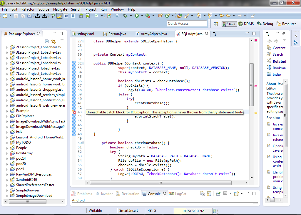Click the New Java Class icon
301x215 pixels.
tap(167, 16)
